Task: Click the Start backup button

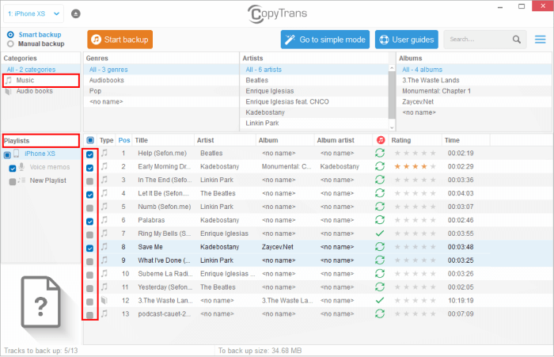Action: click(x=120, y=40)
